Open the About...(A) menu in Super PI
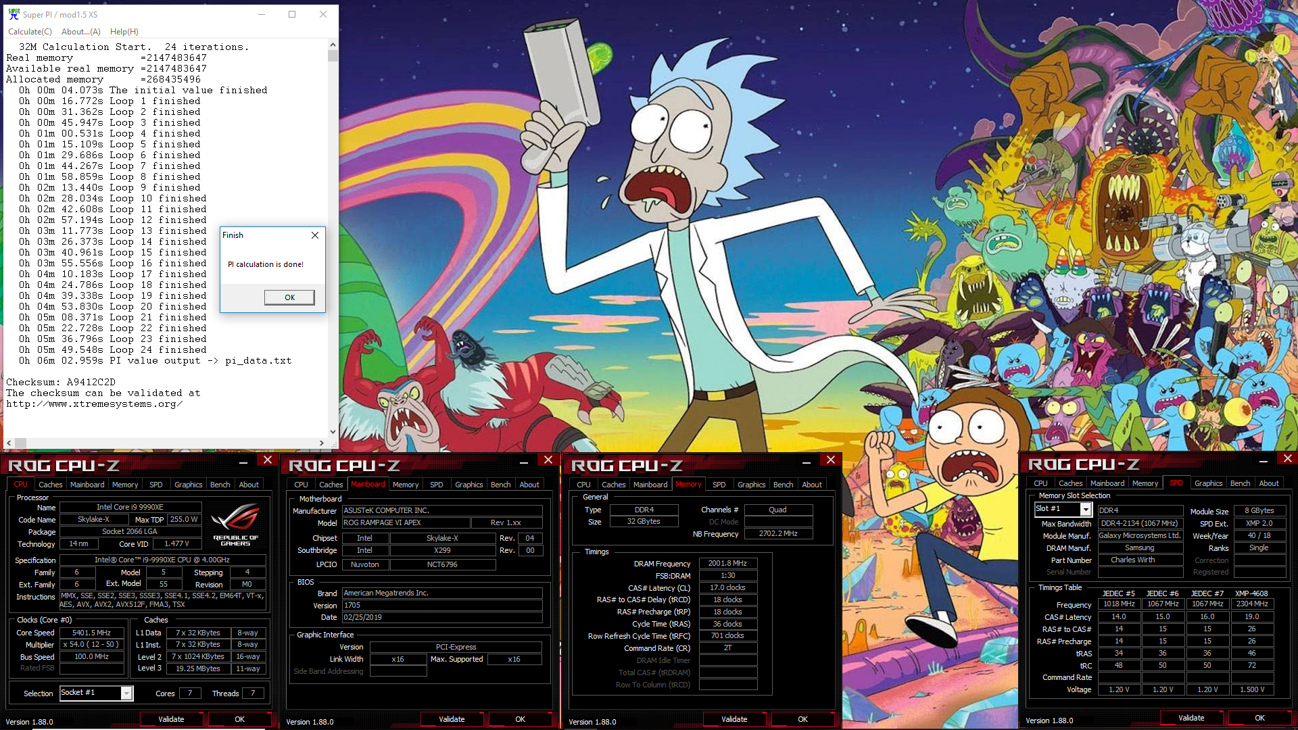The height and width of the screenshot is (730, 1298). [81, 32]
